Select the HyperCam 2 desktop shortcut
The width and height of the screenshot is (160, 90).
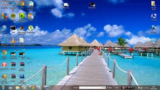click(4, 66)
